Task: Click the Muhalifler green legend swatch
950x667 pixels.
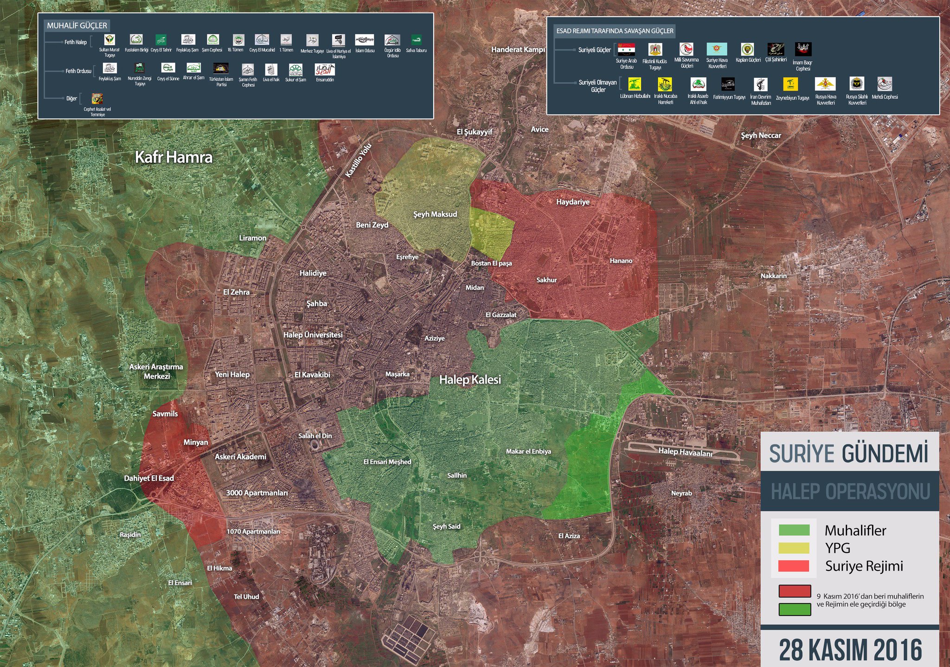Action: tap(794, 530)
